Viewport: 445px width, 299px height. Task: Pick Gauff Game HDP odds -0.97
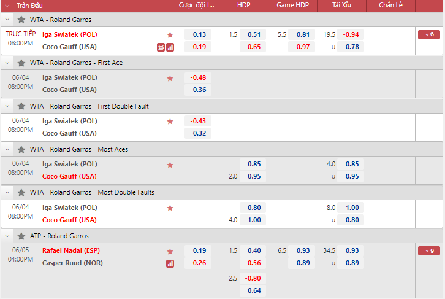[x=302, y=47]
